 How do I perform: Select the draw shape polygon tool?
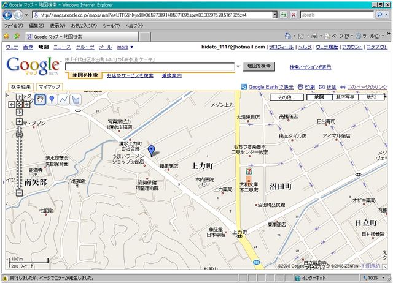(x=76, y=99)
